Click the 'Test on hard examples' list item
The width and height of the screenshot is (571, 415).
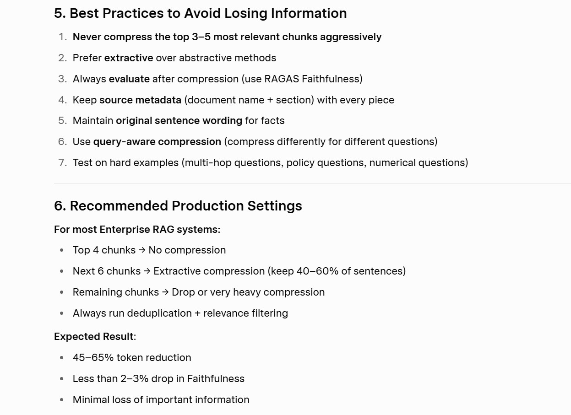pos(270,163)
